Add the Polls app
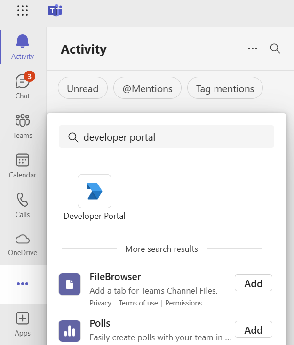This screenshot has height=345, width=294. (x=253, y=330)
